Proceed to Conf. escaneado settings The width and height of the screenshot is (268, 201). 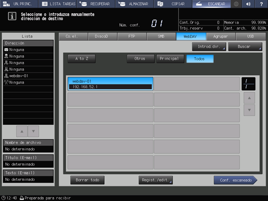point(235,180)
